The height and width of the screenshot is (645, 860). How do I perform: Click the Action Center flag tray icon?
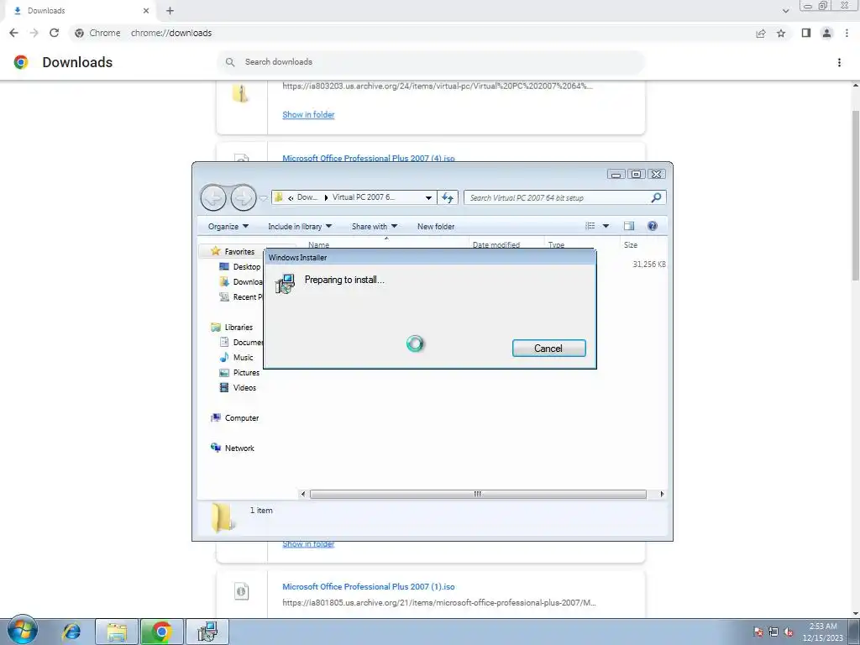(x=758, y=632)
